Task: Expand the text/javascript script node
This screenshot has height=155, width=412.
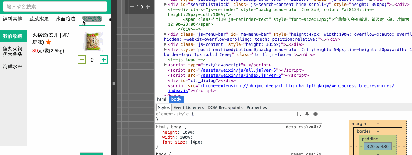Action: point(165,65)
